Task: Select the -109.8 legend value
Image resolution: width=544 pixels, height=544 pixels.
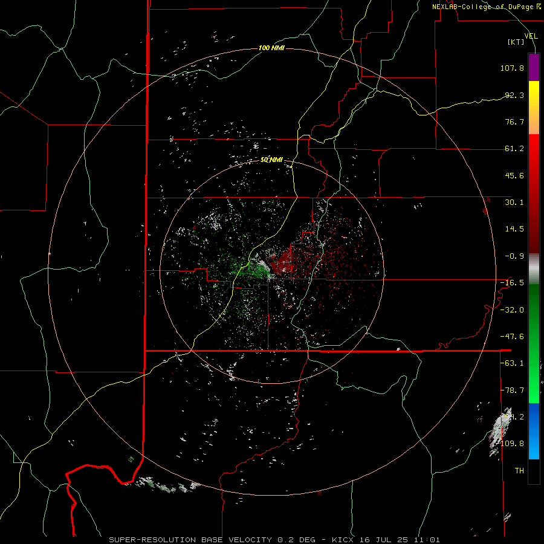Action: [510, 444]
